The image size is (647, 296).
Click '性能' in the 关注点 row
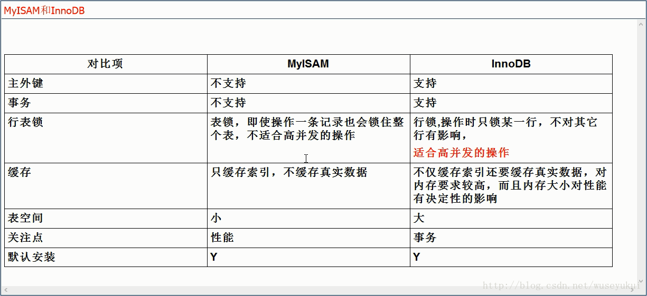pos(222,238)
